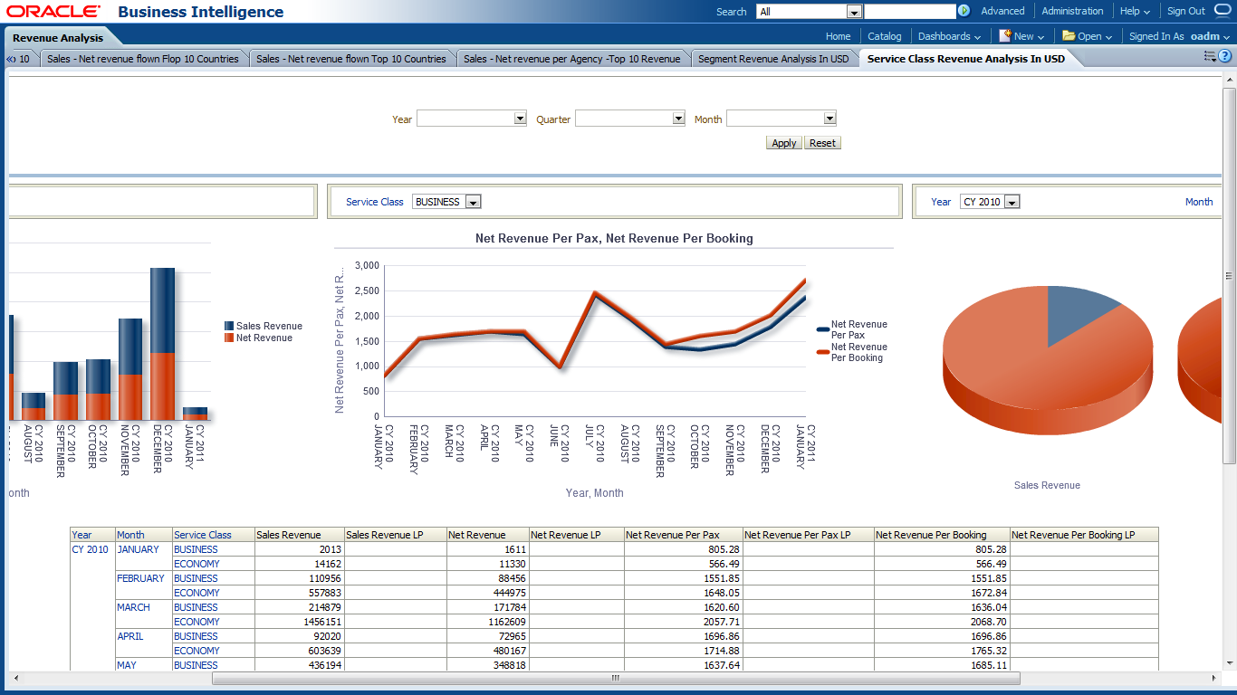Click the Oracle logo in header

[53, 12]
